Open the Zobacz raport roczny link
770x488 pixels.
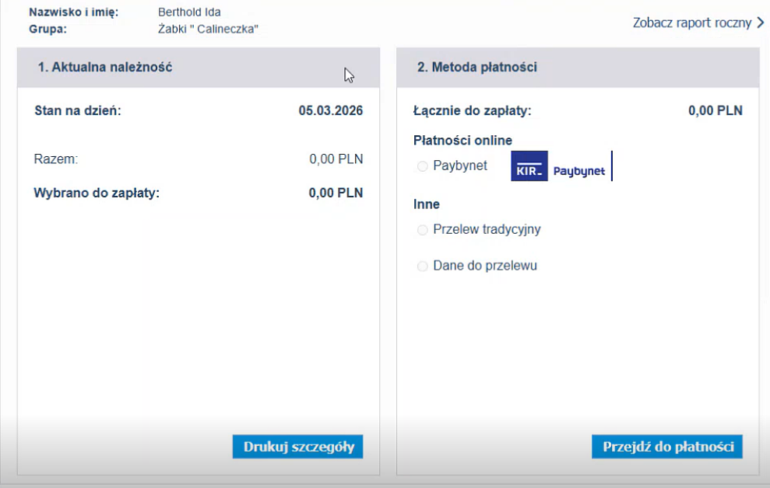[692, 23]
